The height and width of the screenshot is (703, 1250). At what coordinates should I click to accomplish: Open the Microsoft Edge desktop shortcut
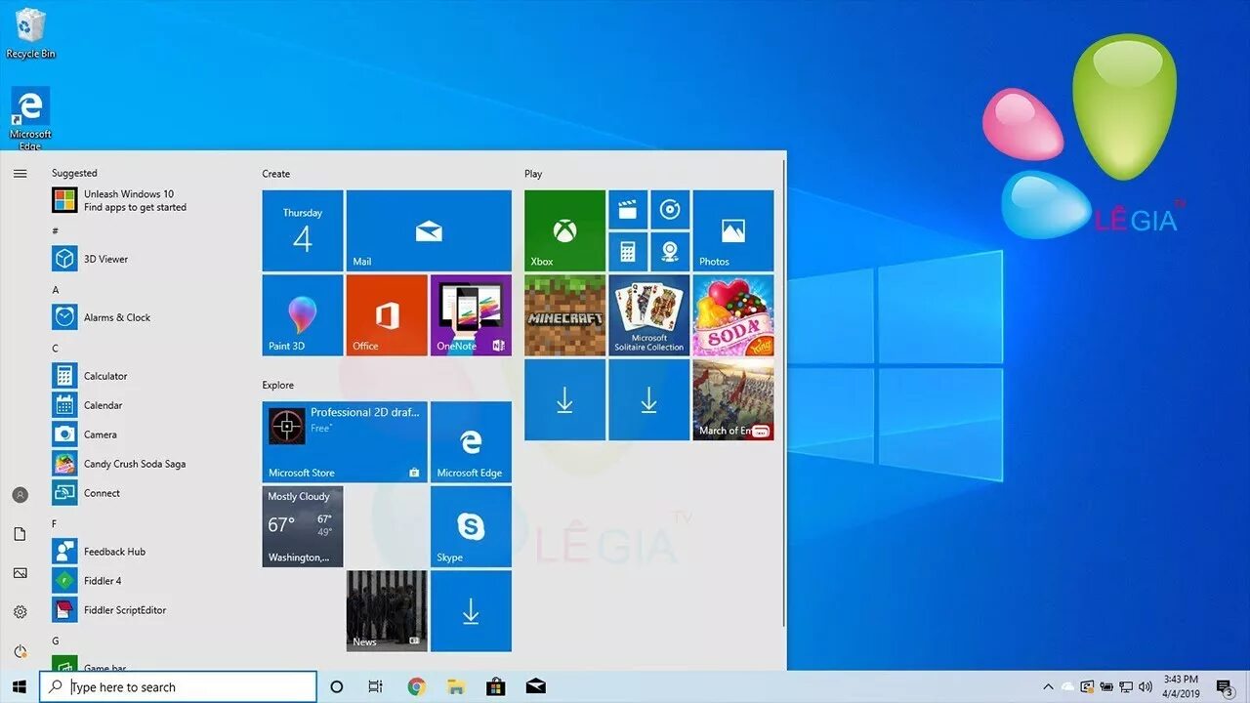click(30, 118)
